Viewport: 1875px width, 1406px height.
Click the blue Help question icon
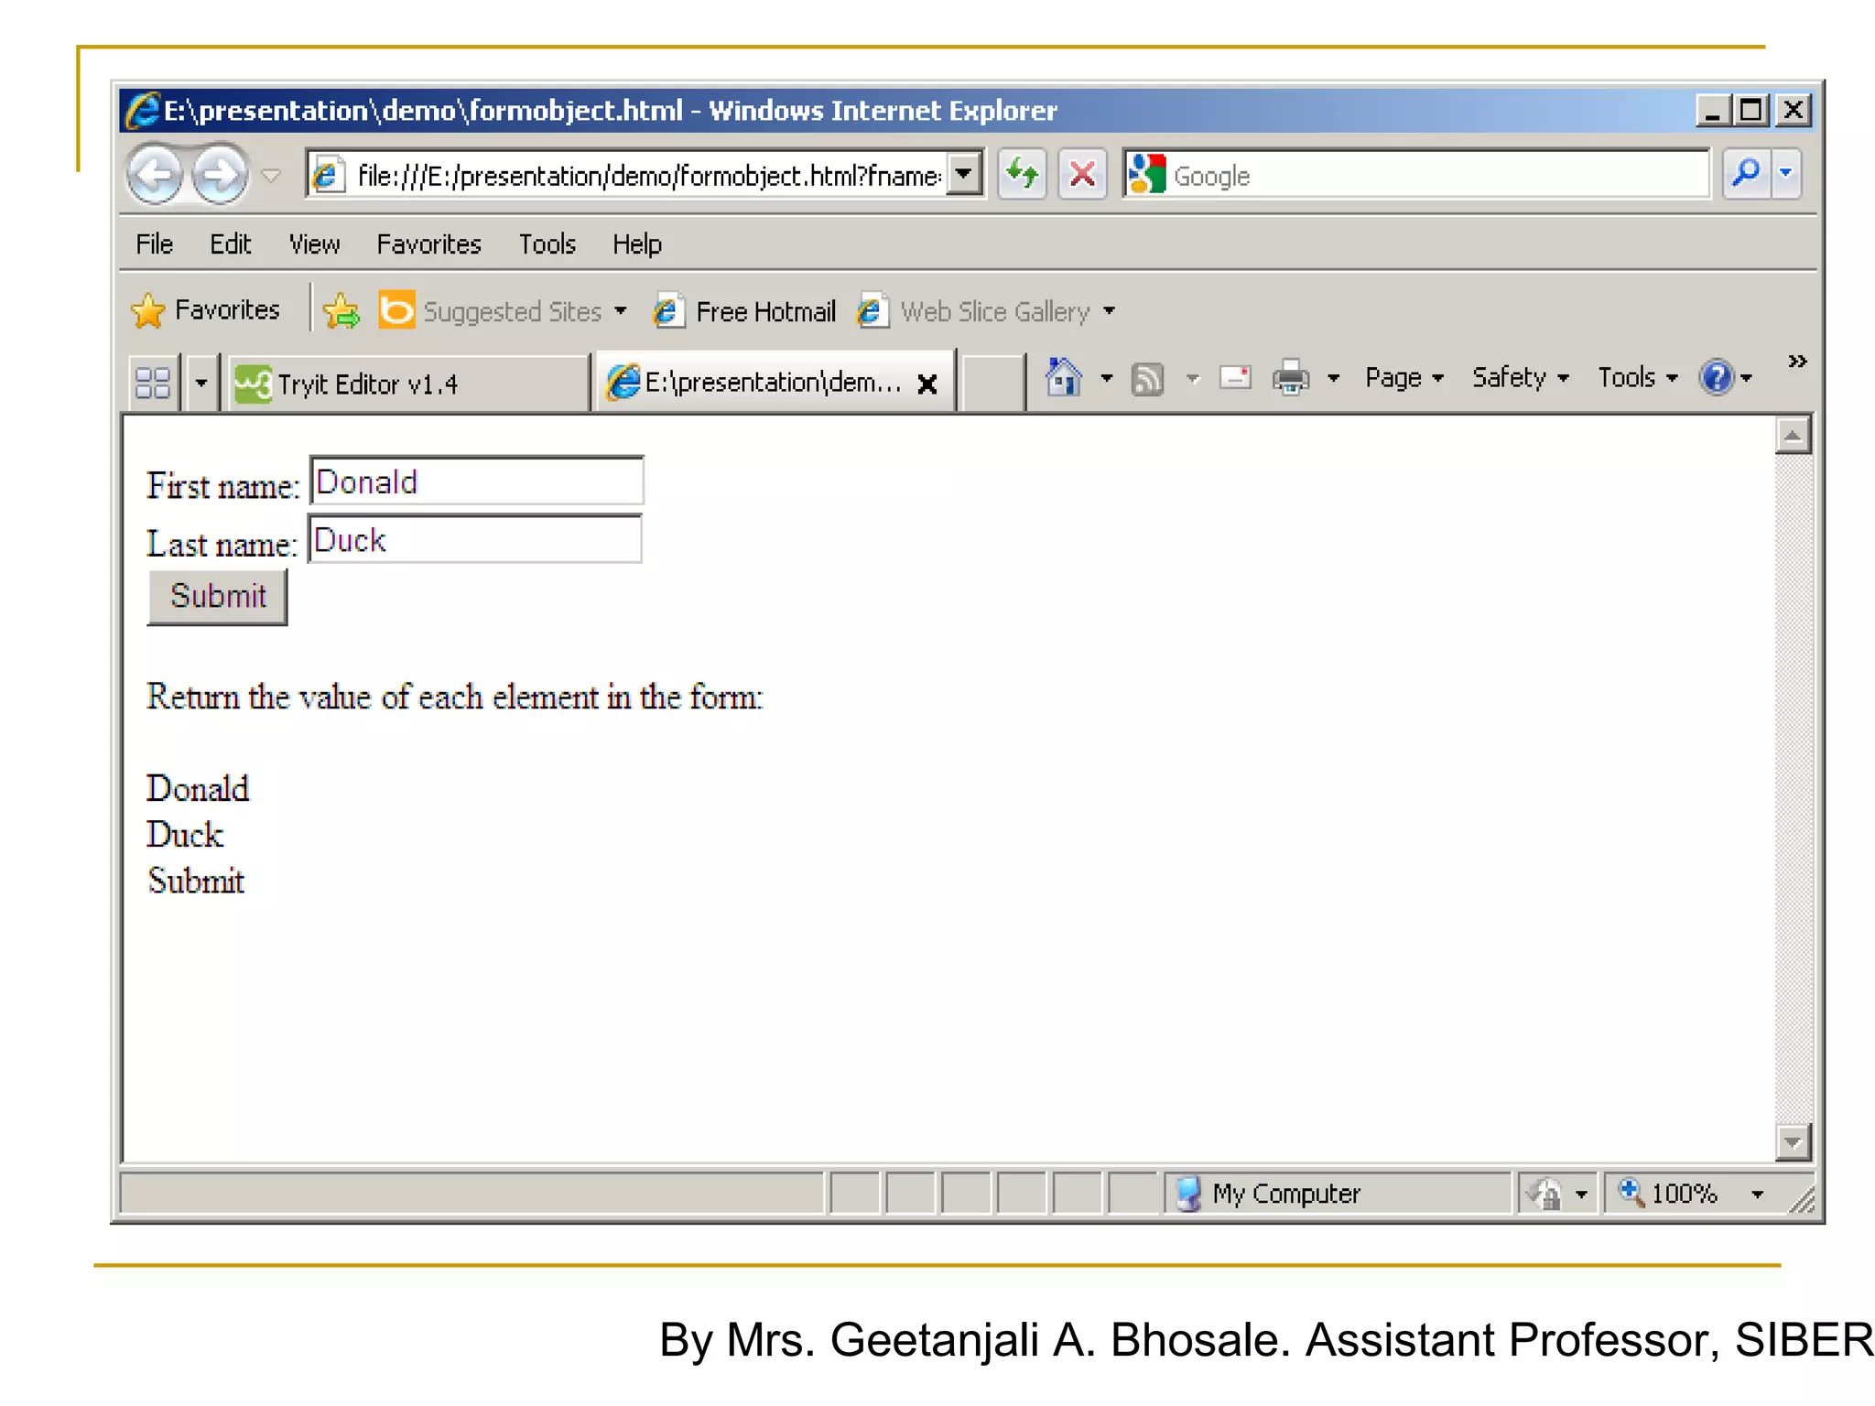[1717, 377]
